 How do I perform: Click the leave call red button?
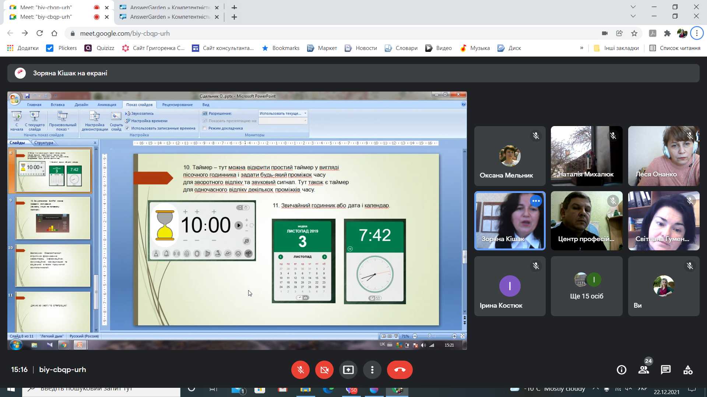click(x=400, y=370)
